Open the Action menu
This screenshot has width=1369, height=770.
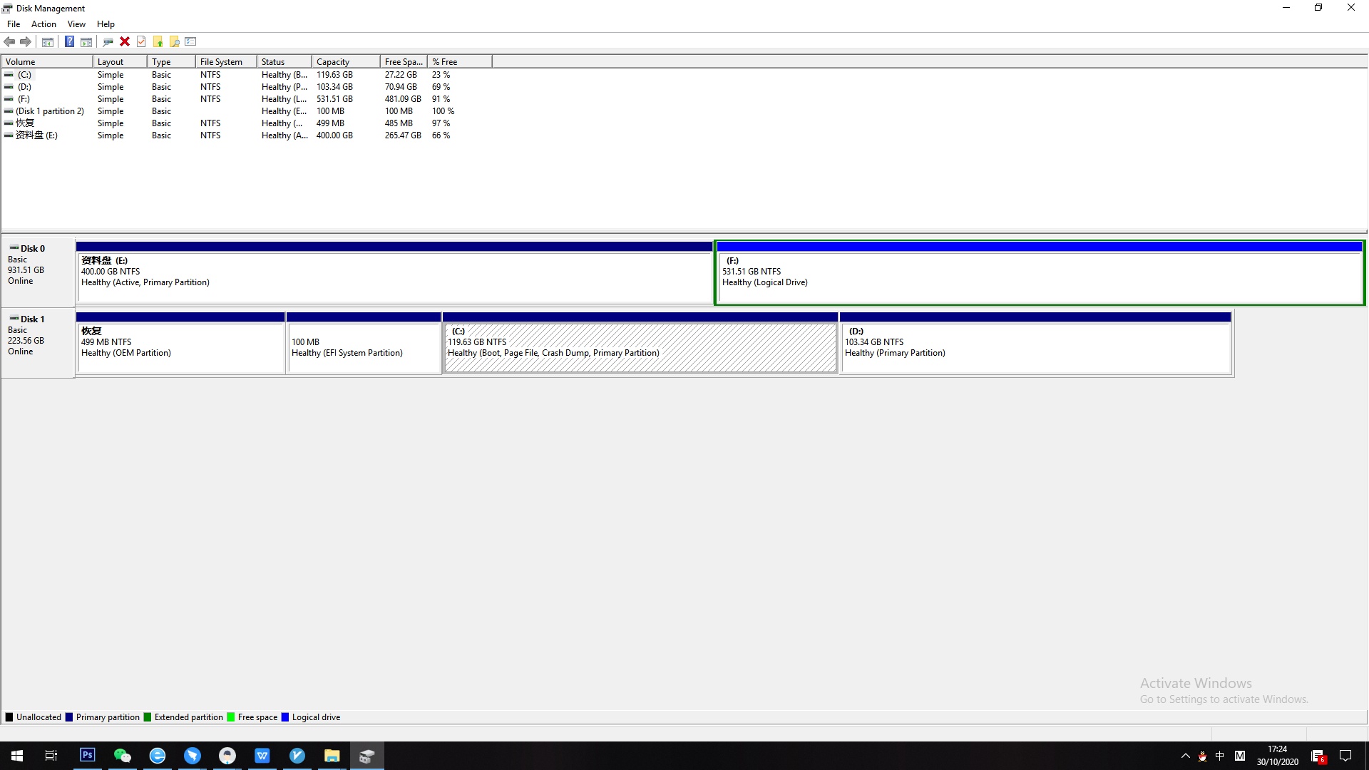(43, 24)
